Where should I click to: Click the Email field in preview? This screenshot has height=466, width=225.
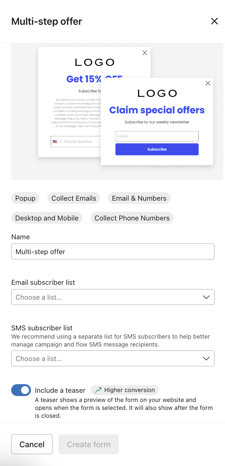coord(157,136)
